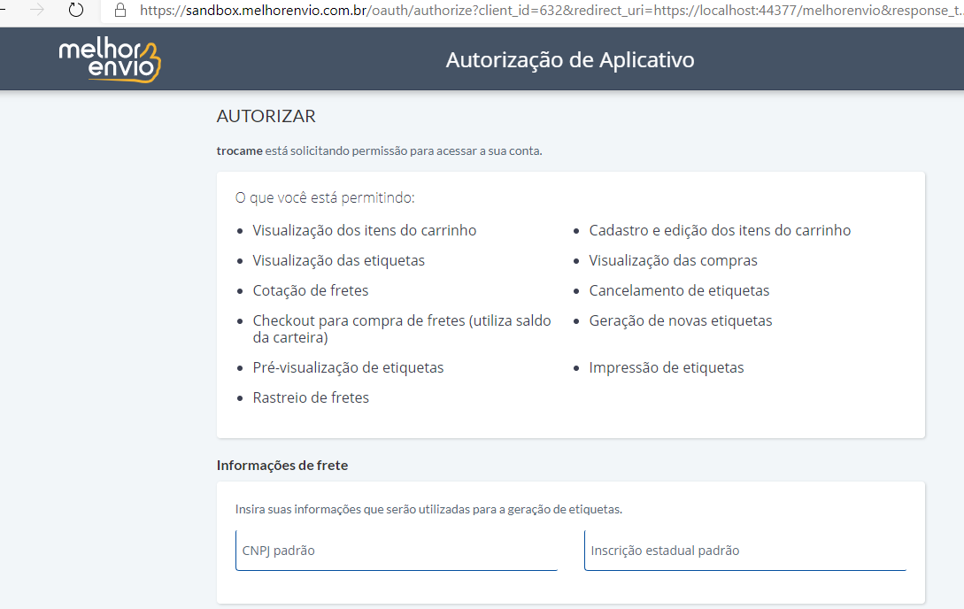Click the Melhor Envio logo
This screenshot has width=964, height=609.
pos(110,59)
